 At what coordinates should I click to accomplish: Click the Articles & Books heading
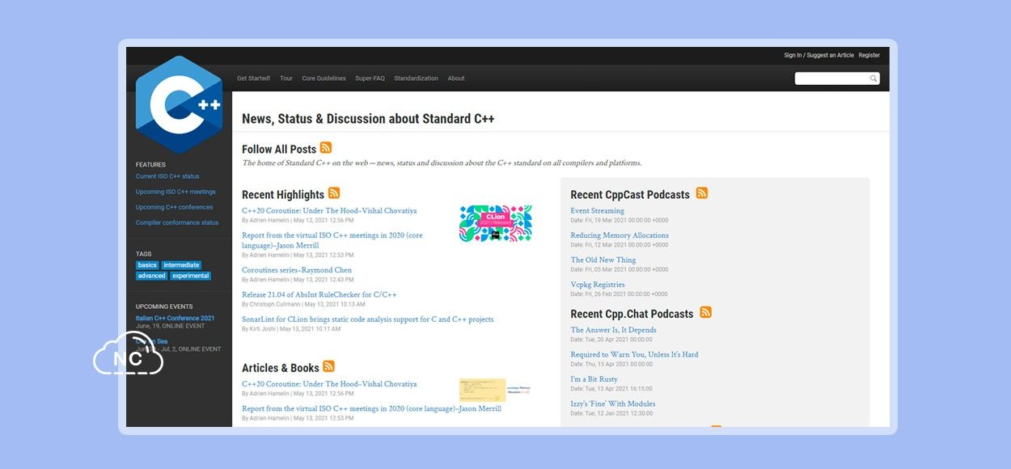click(x=281, y=368)
